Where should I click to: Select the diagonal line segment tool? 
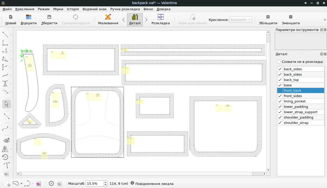7,116
